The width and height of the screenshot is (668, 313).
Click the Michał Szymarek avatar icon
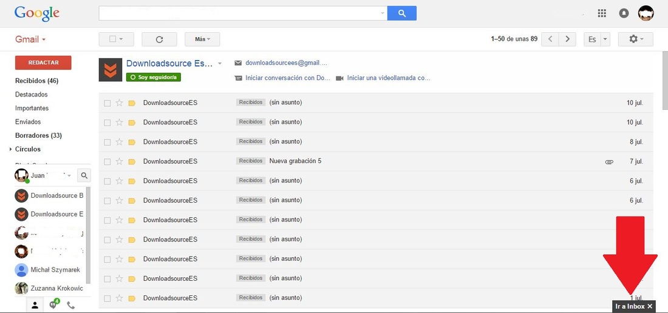coord(21,270)
